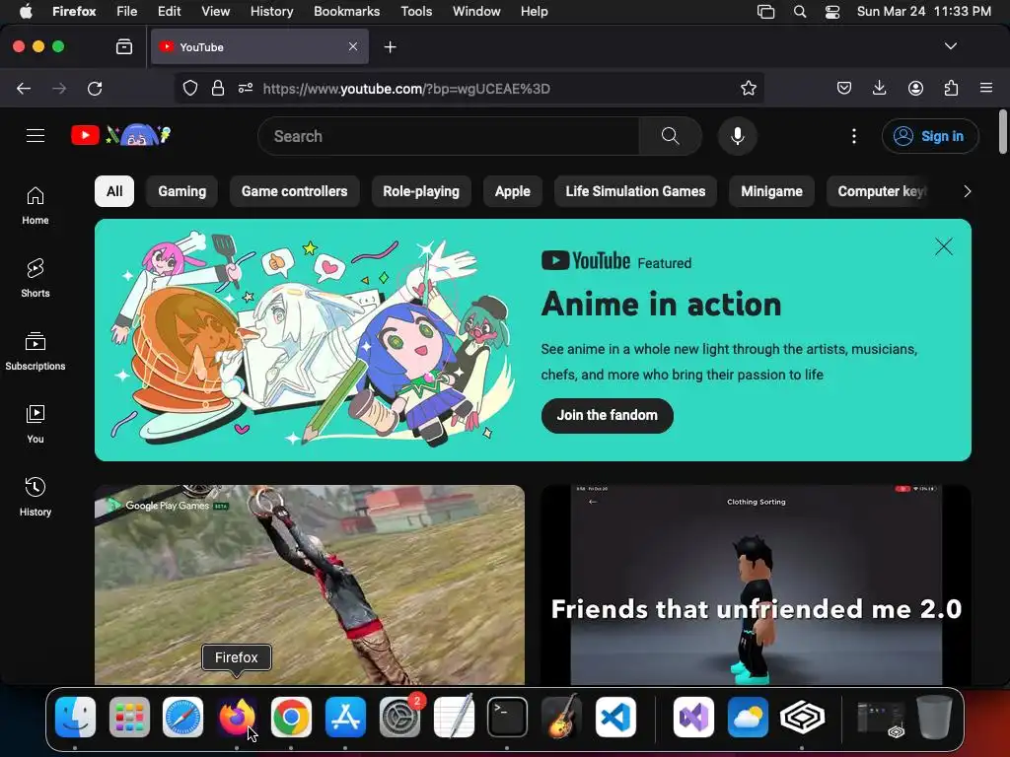Image resolution: width=1010 pixels, height=757 pixels.
Task: Open the Google Play Games video thumbnail
Action: click(309, 585)
